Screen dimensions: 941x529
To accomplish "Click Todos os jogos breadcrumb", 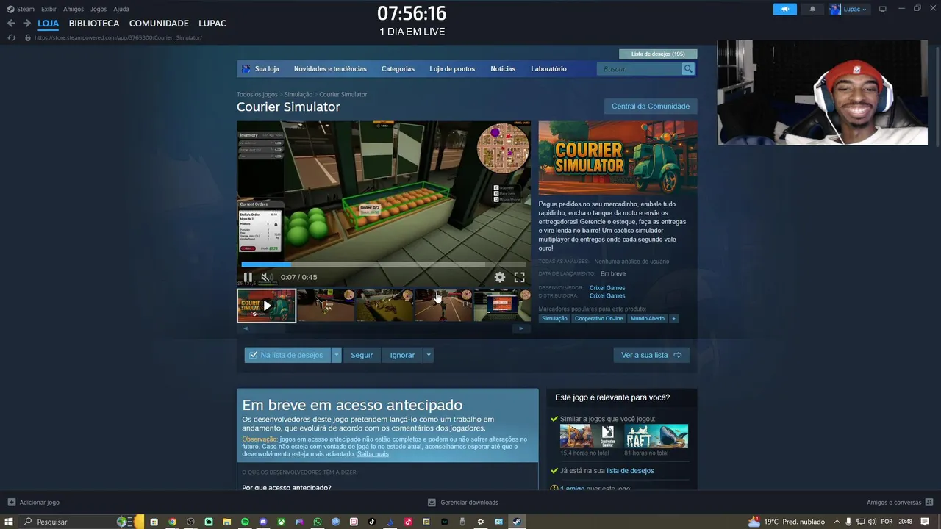I will tap(257, 94).
